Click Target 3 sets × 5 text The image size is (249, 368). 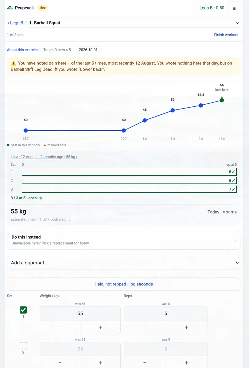57,50
